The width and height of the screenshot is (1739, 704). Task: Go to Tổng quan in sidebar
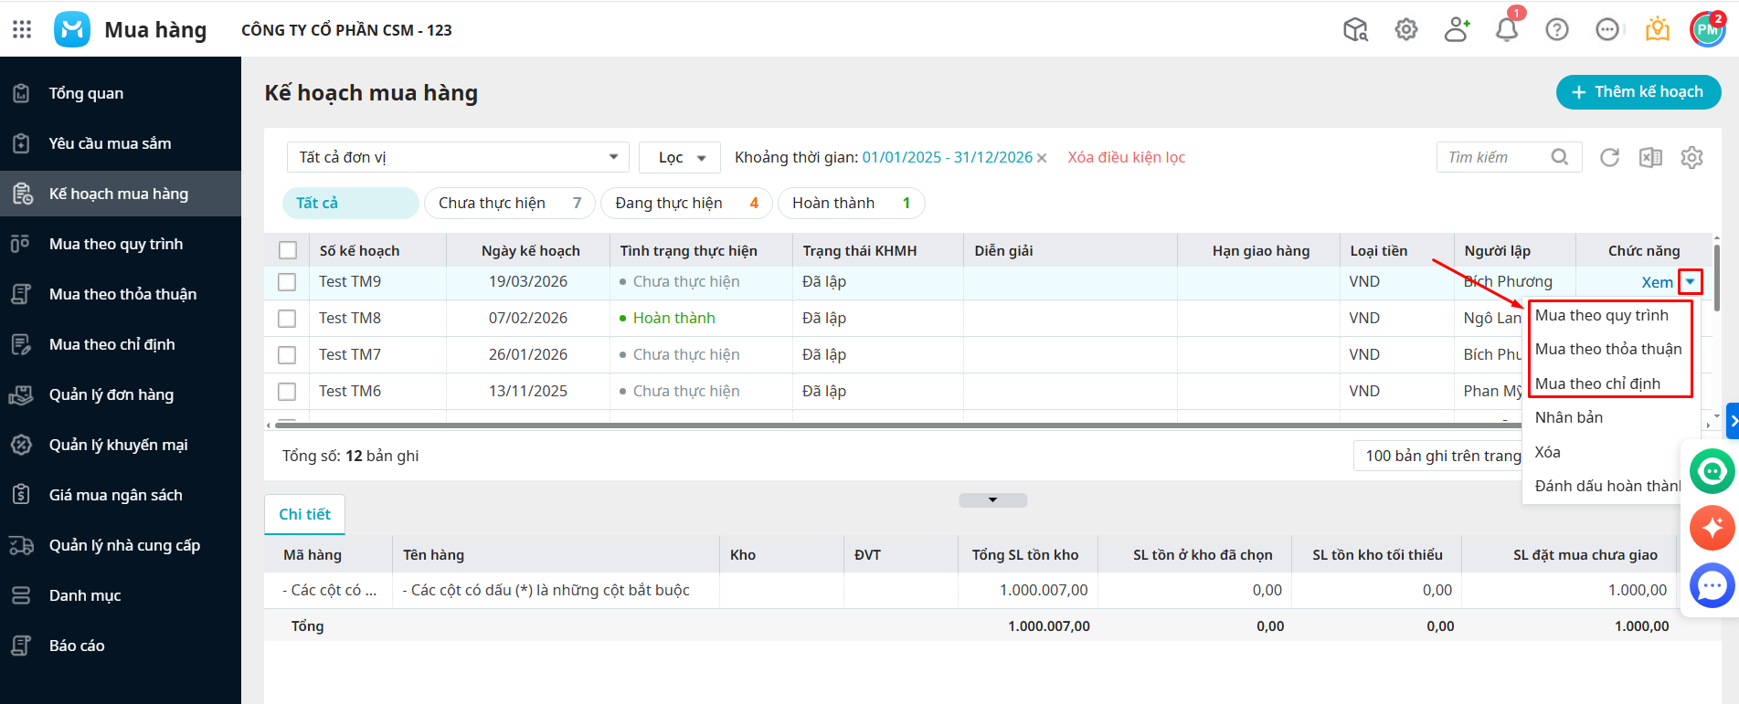[x=121, y=93]
